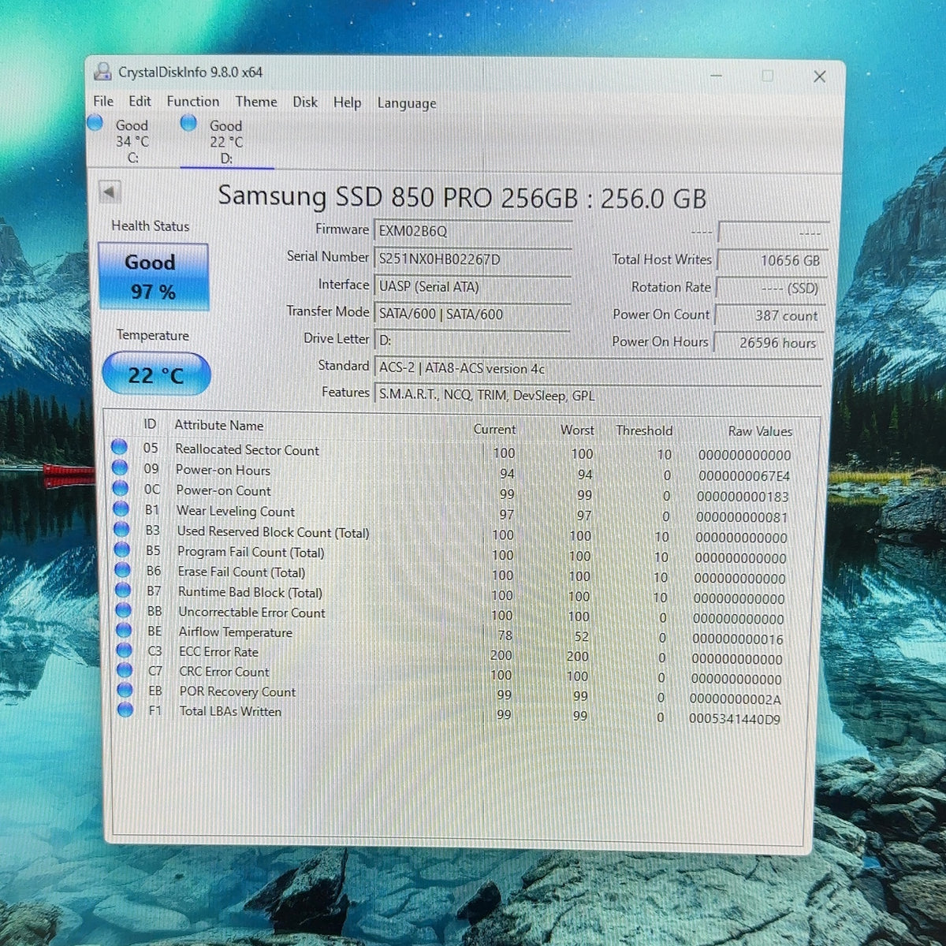Open the Disk menu
The height and width of the screenshot is (946, 946).
(305, 102)
